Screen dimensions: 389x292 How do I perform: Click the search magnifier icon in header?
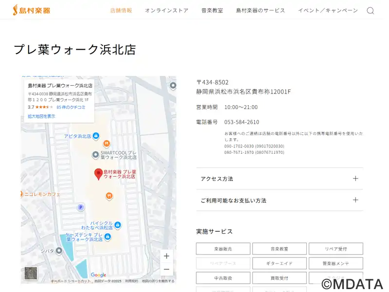click(x=370, y=11)
